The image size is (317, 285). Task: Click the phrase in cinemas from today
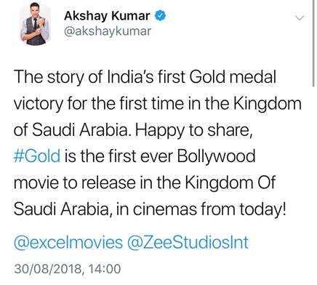(x=201, y=209)
